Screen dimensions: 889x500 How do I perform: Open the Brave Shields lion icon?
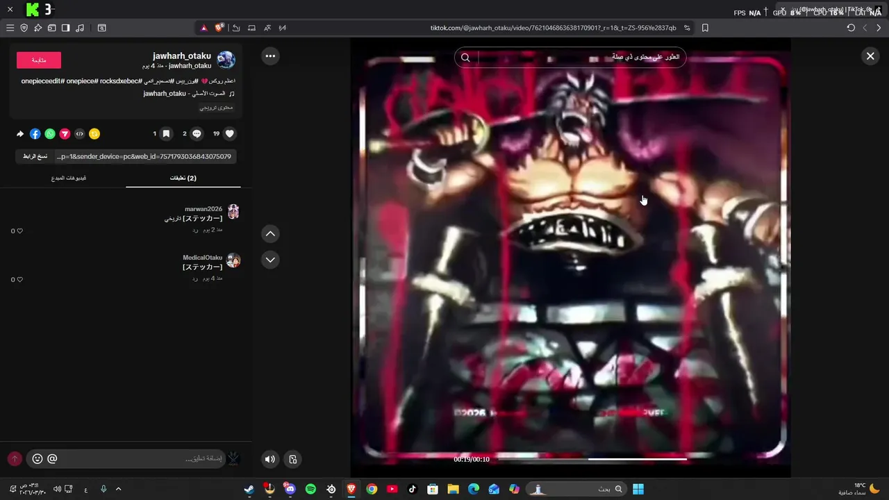pyautogui.click(x=220, y=28)
